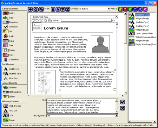
Task: Click the mockup stop X icon
Action: (x=41, y=20)
